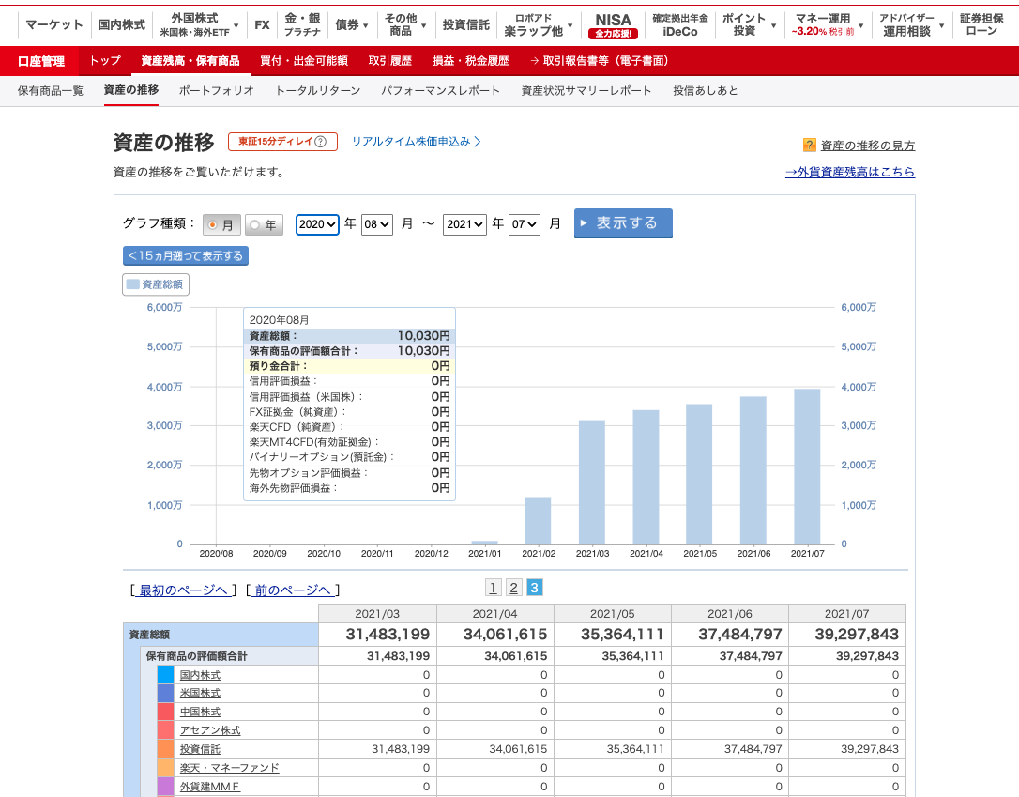Expand the マネー運用 menu

click(829, 24)
